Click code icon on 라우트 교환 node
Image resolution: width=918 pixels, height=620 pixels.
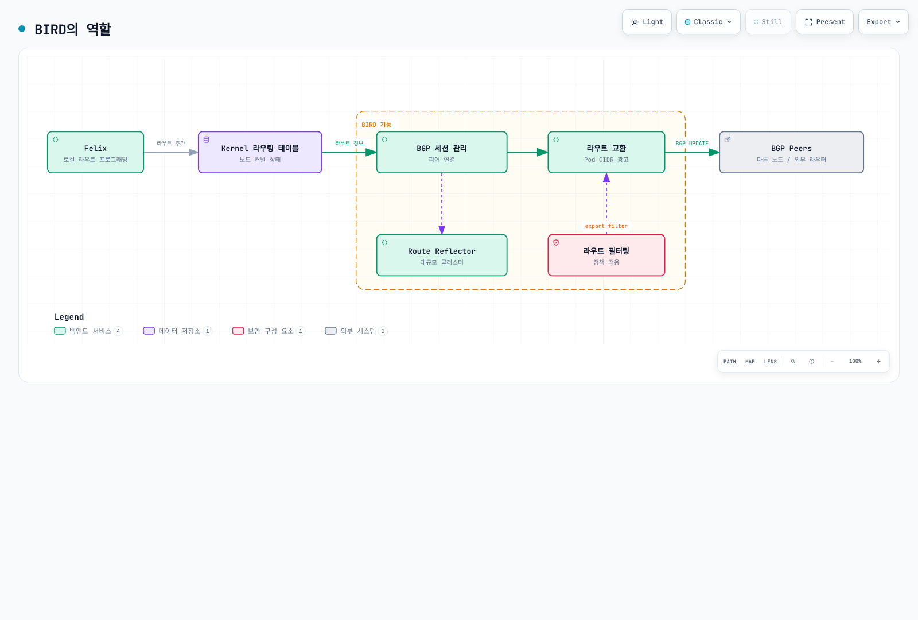tap(556, 139)
